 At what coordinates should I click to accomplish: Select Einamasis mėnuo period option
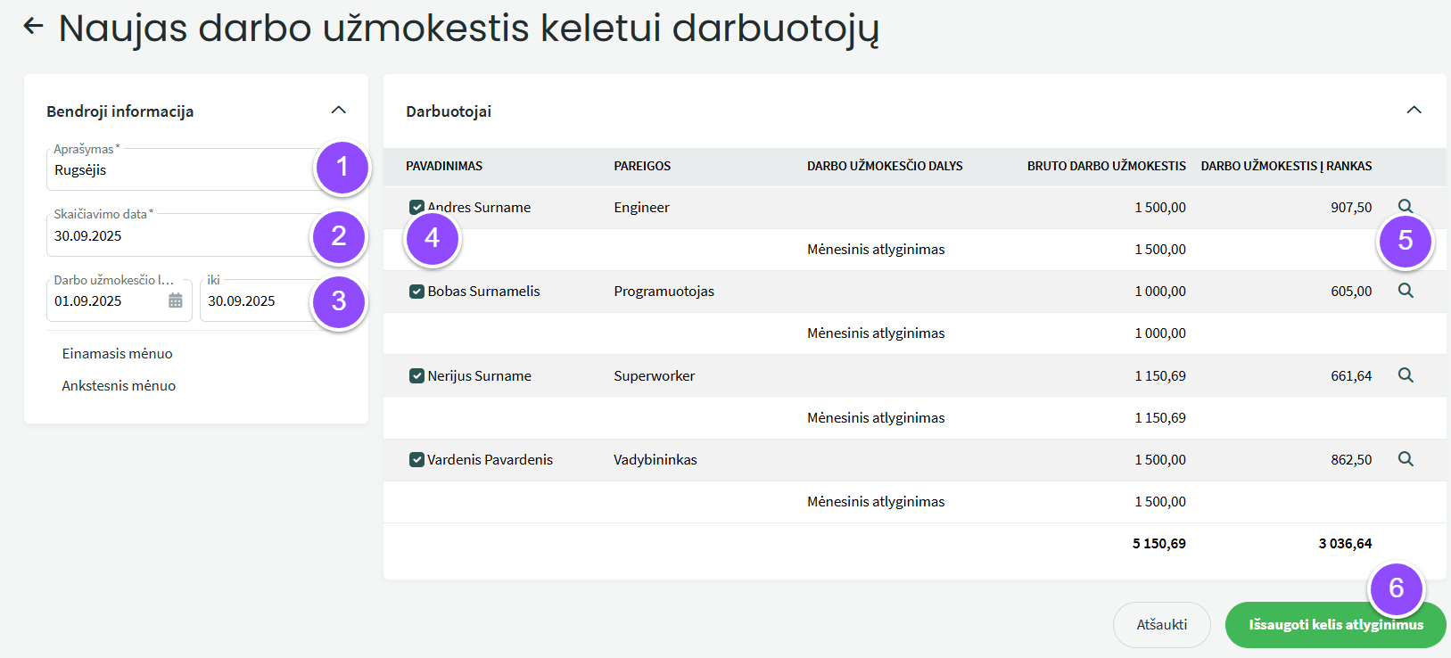[x=118, y=354]
